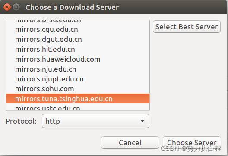The width and height of the screenshot is (228, 156).
Task: Click the gray maximize window button
Action: pyautogui.click(x=16, y=7)
